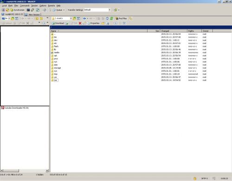
Task: Select the sbin folder
Action: point(56,65)
